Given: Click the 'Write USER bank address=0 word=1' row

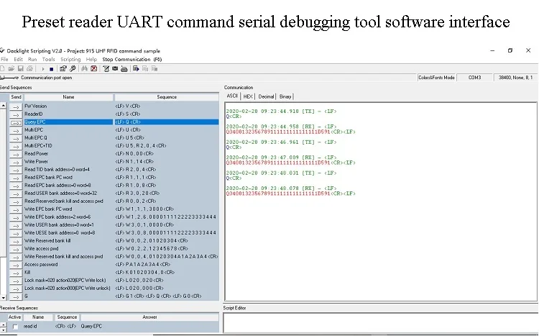Looking at the screenshot, I should (x=121, y=225).
